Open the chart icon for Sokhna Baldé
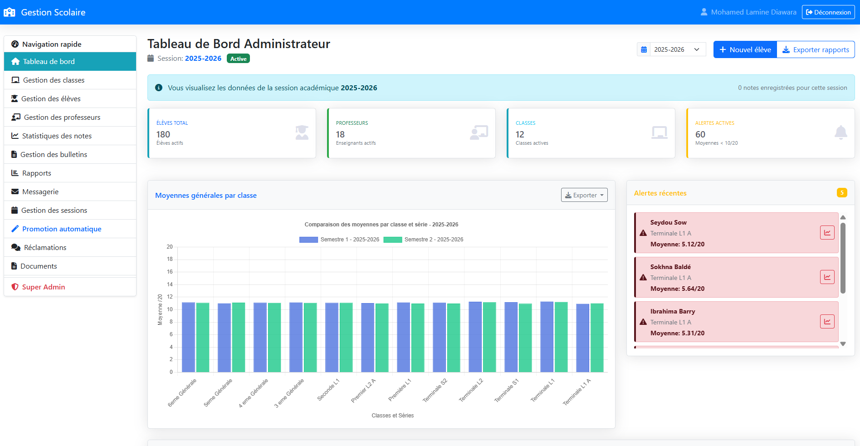The width and height of the screenshot is (860, 446). tap(827, 277)
